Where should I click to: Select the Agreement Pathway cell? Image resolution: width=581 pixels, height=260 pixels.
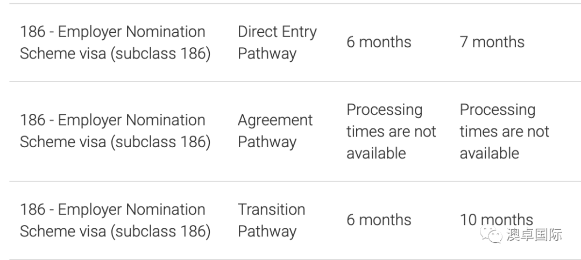coord(275,131)
